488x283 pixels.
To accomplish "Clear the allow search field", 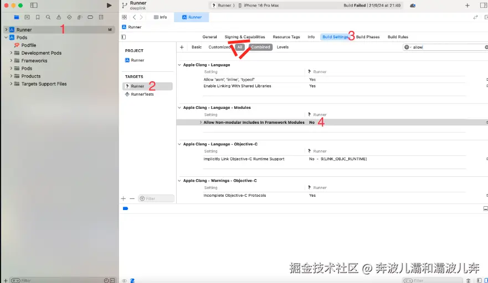I will point(486,47).
